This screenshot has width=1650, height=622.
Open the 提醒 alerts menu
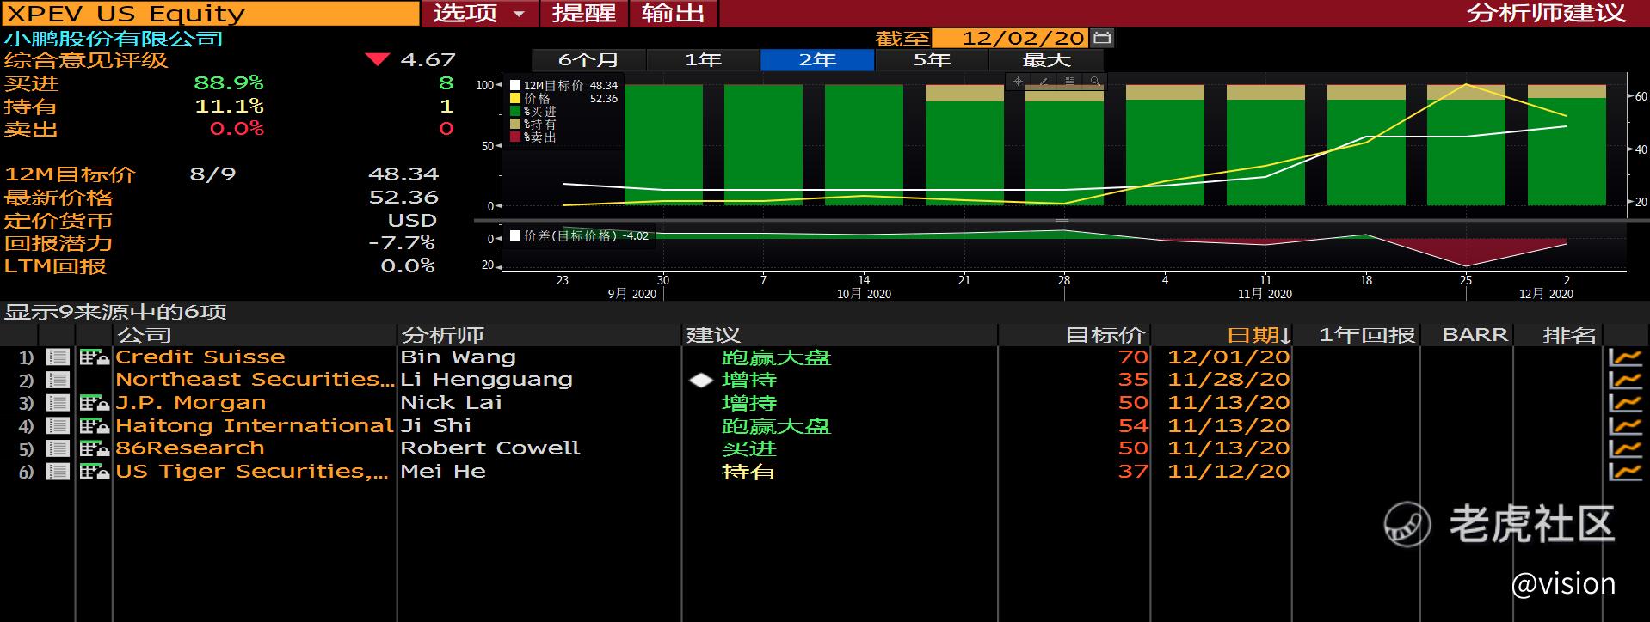click(x=584, y=13)
